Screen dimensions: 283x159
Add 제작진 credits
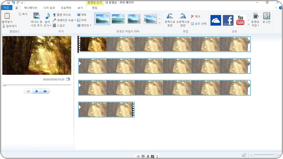click(x=83, y=25)
